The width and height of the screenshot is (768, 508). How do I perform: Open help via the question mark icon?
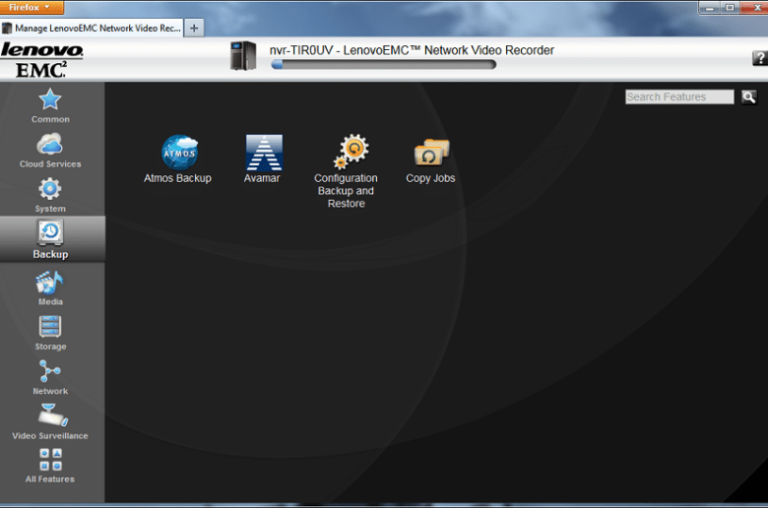pyautogui.click(x=760, y=58)
